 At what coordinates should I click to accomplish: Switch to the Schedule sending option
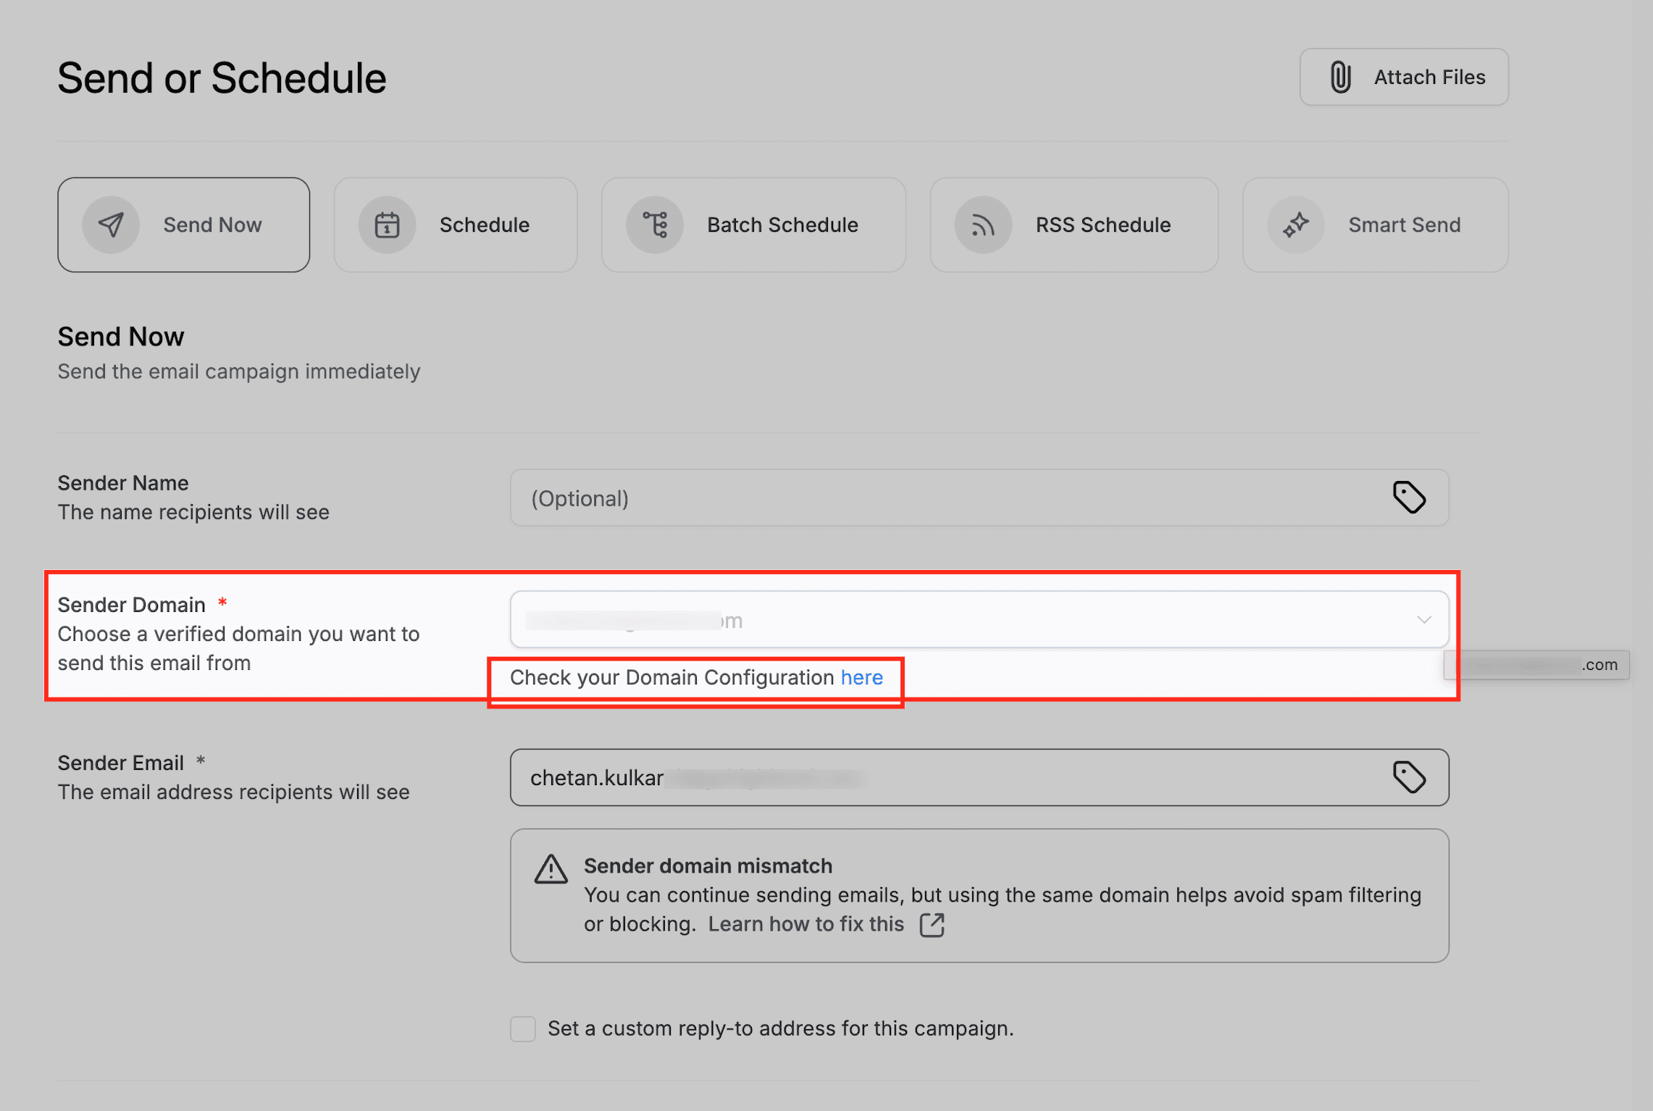[455, 225]
